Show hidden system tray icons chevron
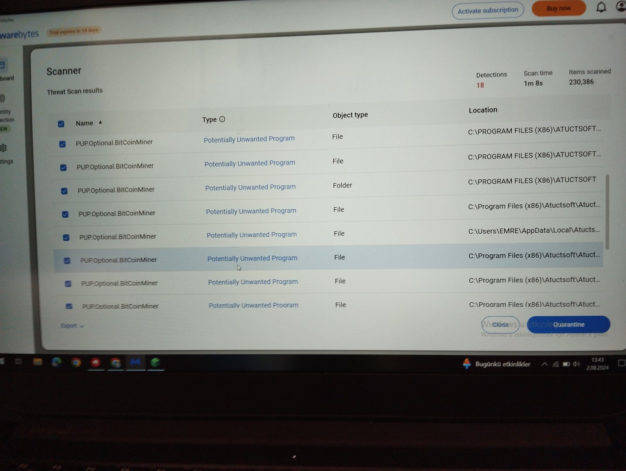This screenshot has height=471, width=626. [x=544, y=364]
